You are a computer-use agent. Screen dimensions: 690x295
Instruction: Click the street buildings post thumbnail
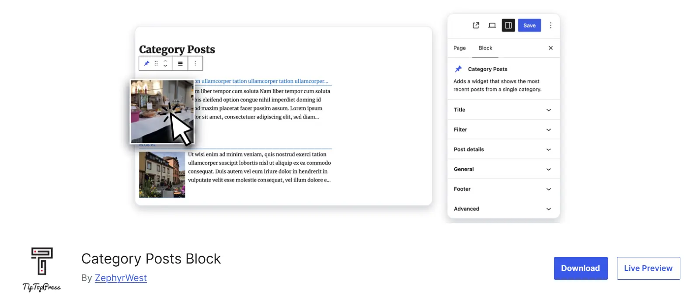click(162, 175)
